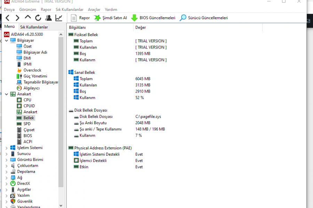Expand the Çokluortam node
313x208 pixels.
click(6, 166)
